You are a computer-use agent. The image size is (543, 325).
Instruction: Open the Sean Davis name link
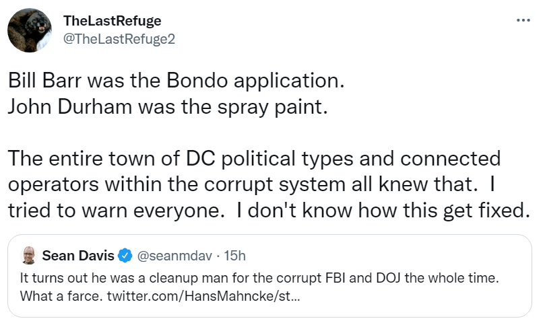(x=77, y=256)
